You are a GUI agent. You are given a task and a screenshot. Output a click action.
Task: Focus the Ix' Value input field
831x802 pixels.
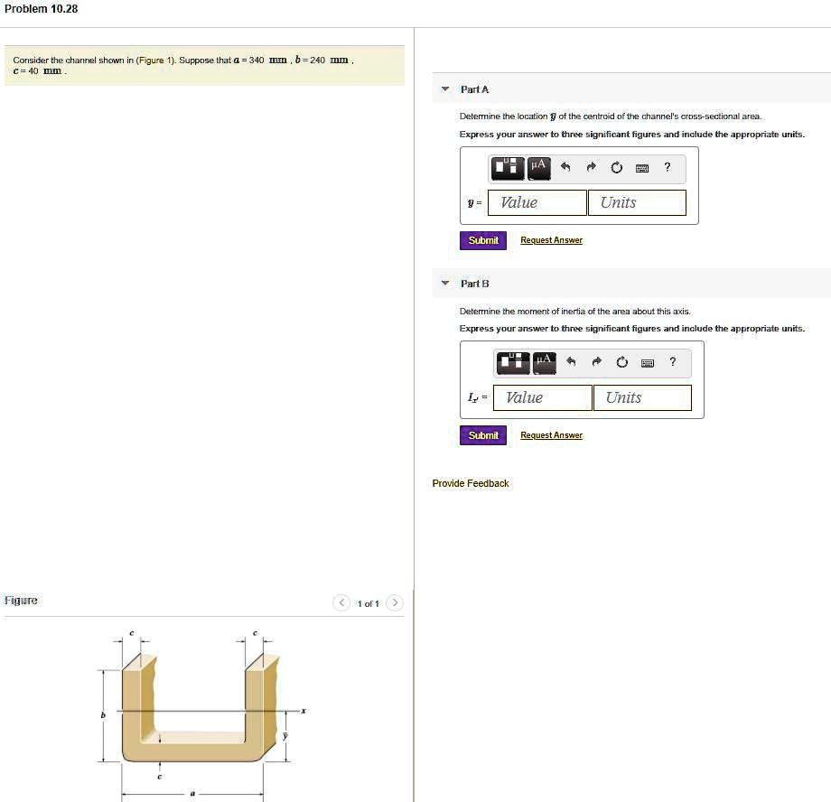542,397
